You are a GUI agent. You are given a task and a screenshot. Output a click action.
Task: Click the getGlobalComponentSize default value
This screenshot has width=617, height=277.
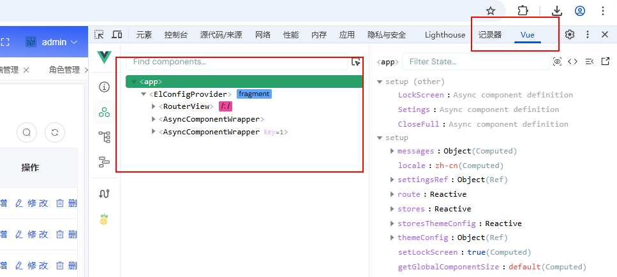click(x=524, y=267)
